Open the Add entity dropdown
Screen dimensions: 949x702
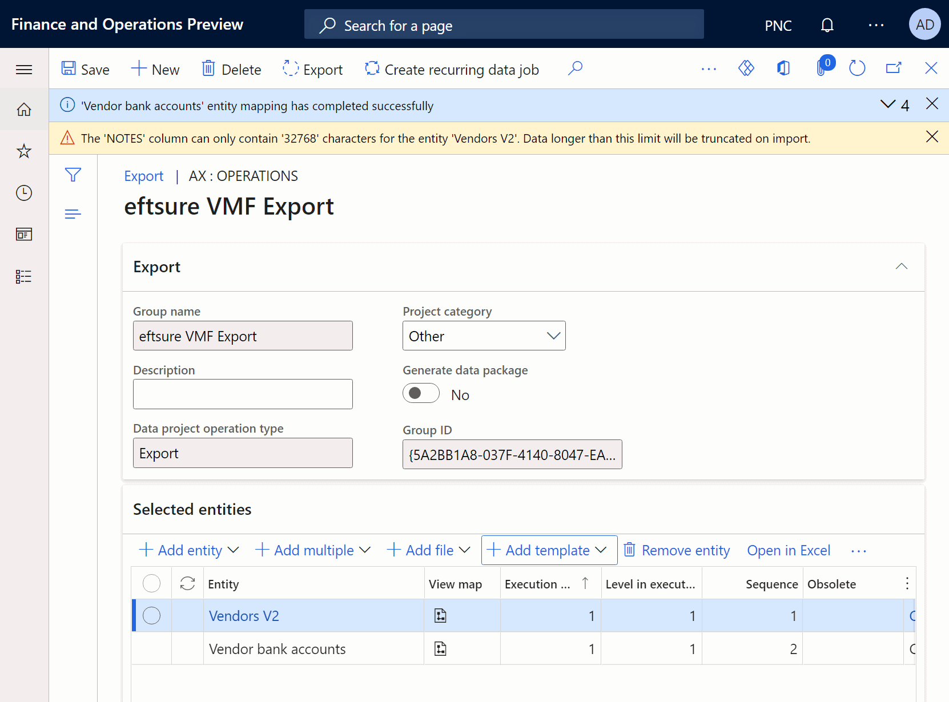pos(189,550)
